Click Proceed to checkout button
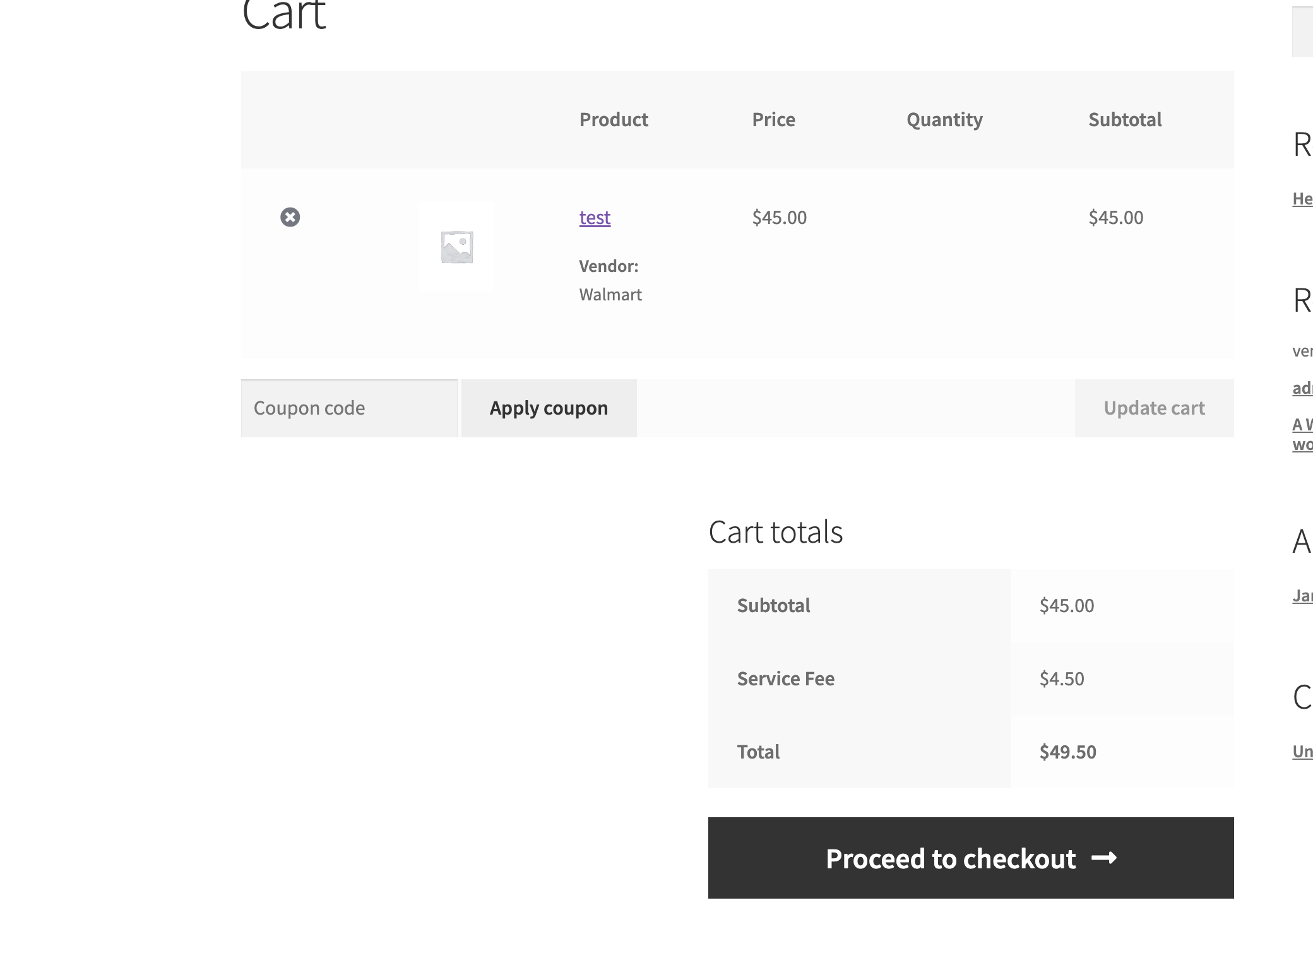This screenshot has height=963, width=1313. coord(971,858)
